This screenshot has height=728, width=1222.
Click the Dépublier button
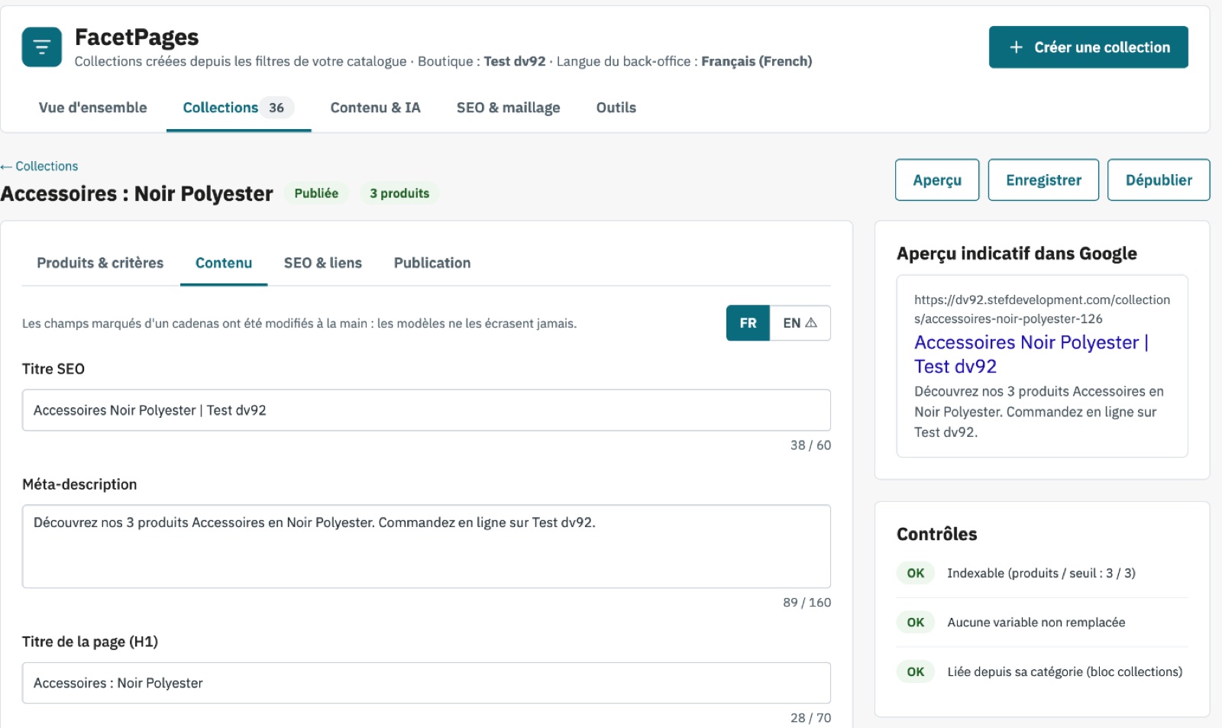coord(1159,180)
